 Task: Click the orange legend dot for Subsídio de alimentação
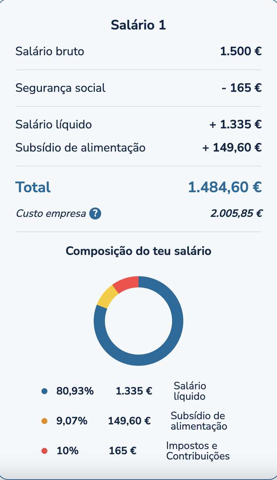click(x=45, y=421)
